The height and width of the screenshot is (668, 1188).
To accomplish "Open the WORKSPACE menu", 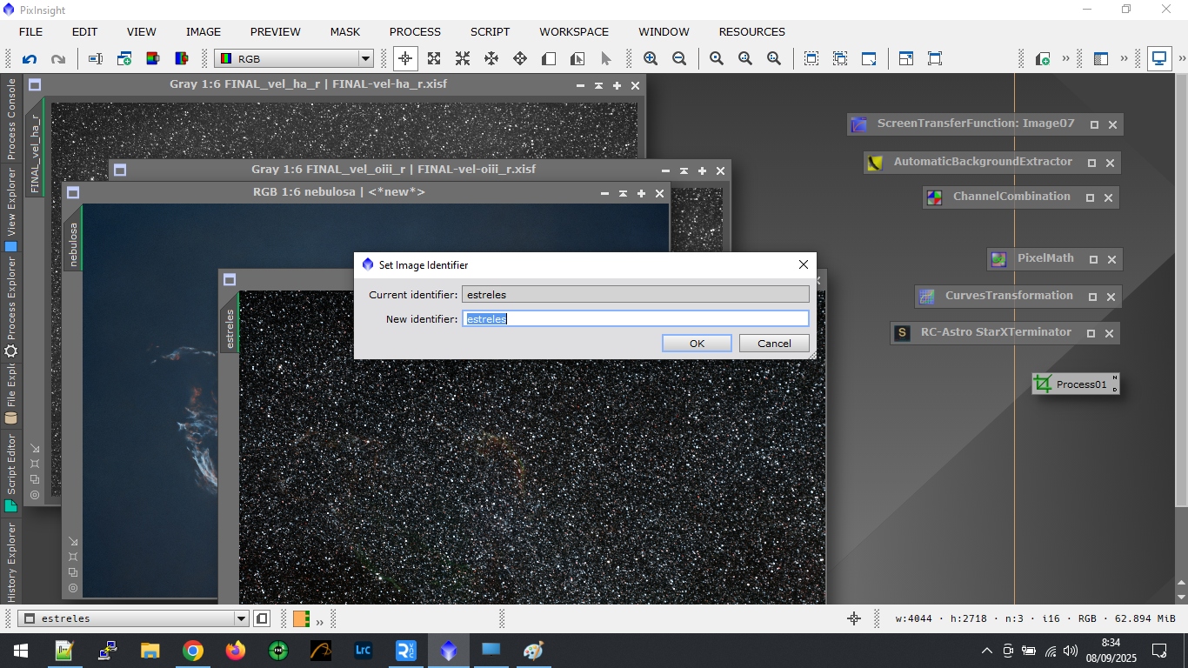I will pyautogui.click(x=574, y=31).
